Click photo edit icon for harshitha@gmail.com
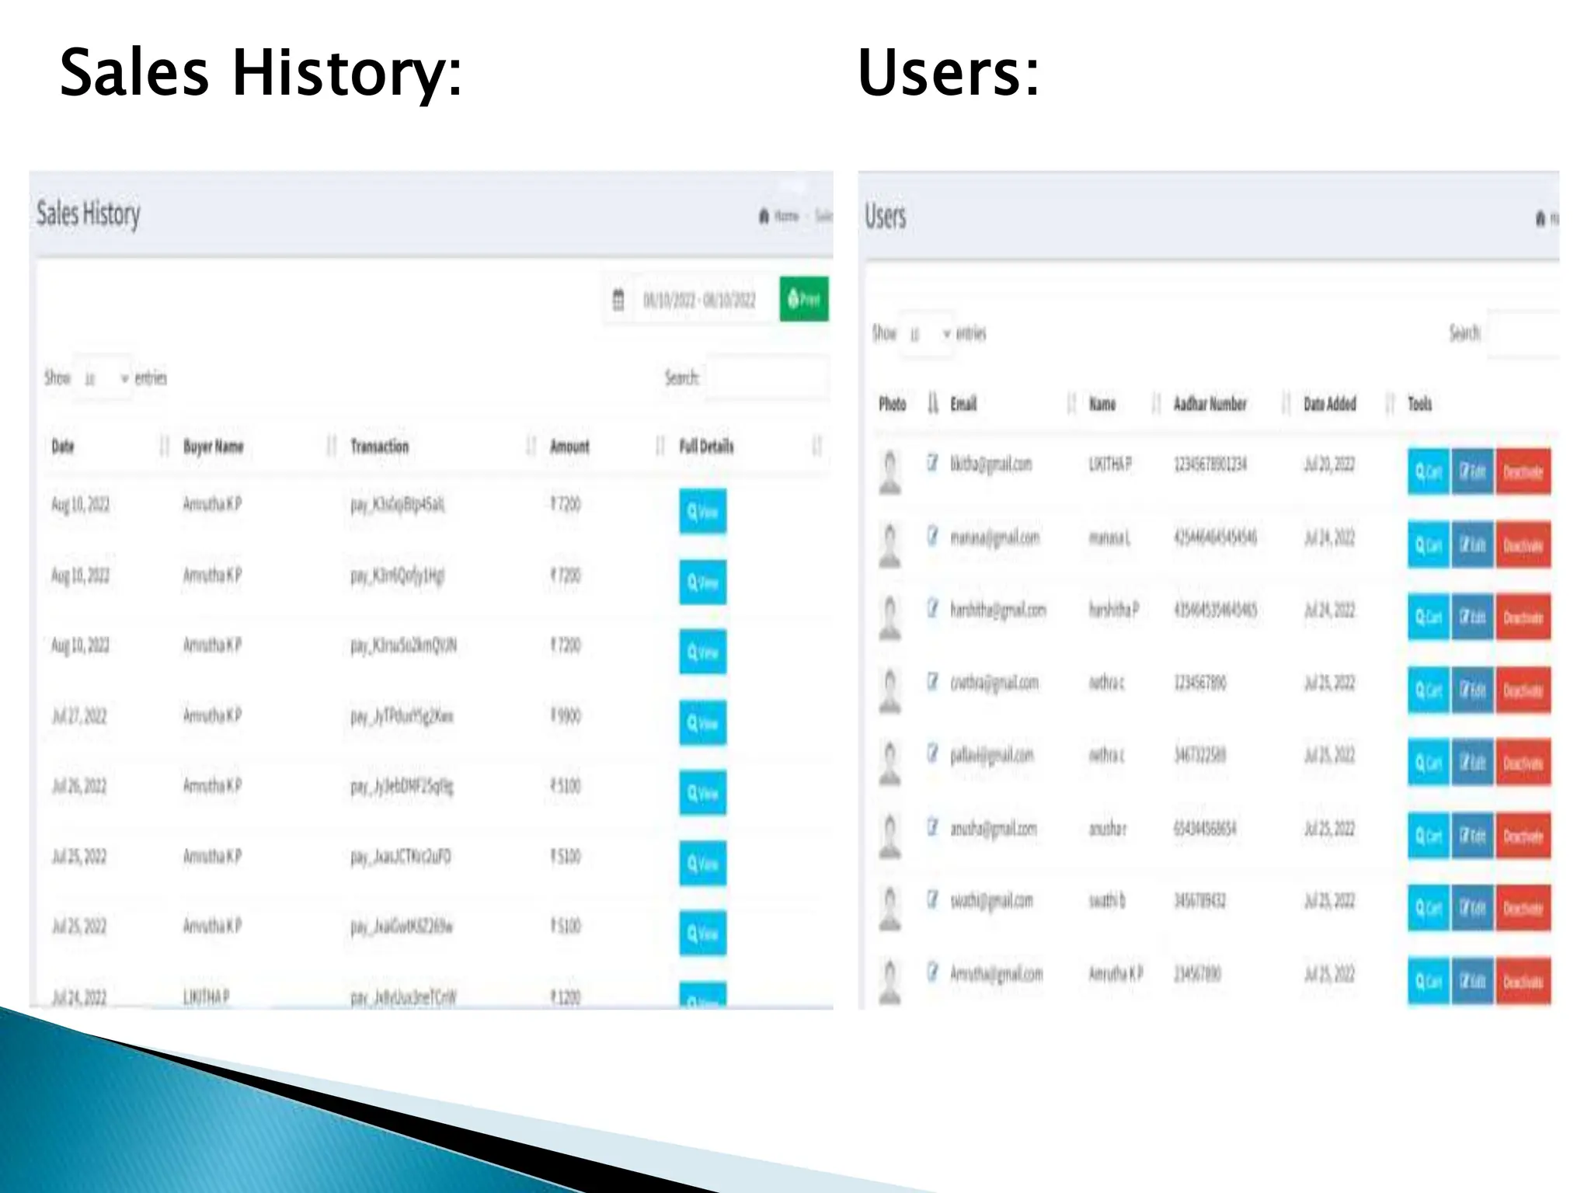 coord(932,608)
